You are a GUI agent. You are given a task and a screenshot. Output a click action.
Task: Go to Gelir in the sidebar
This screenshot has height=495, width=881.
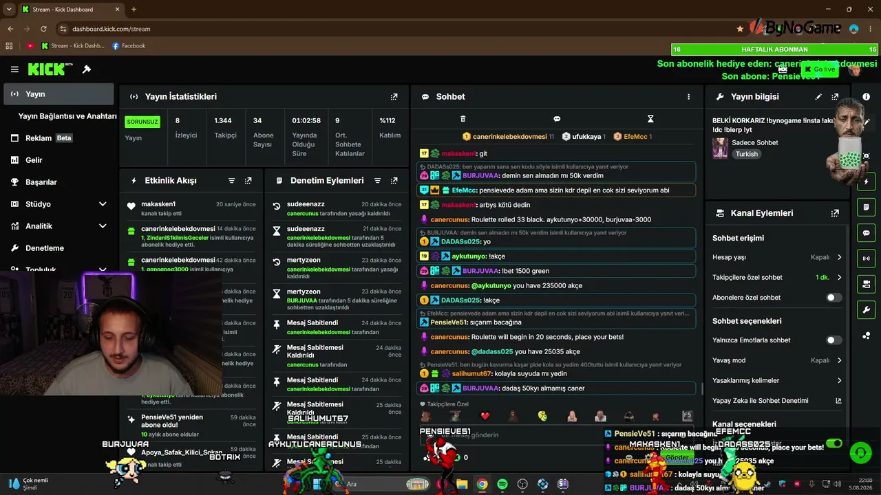point(59,160)
